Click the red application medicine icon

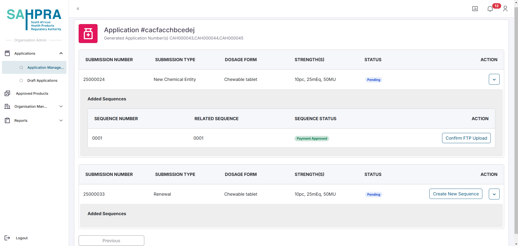[x=88, y=34]
